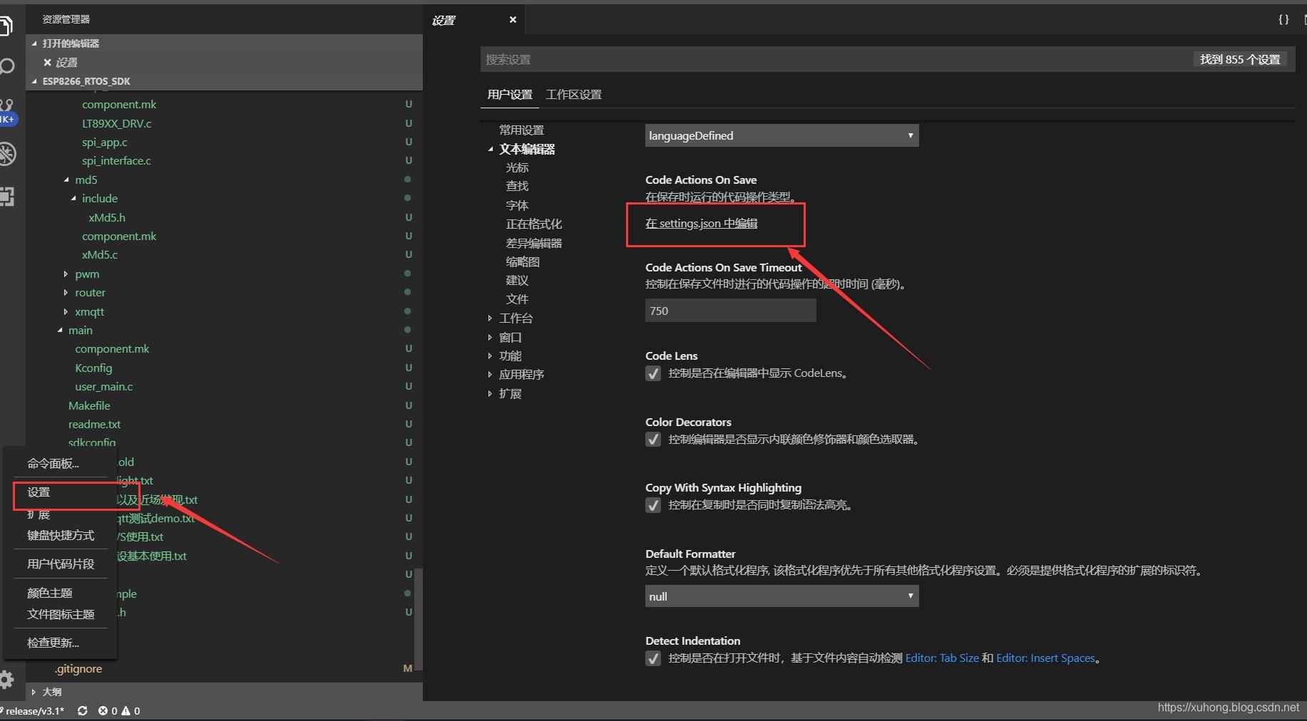Collapse the ESP8266_RTOS_SDK section

[34, 81]
